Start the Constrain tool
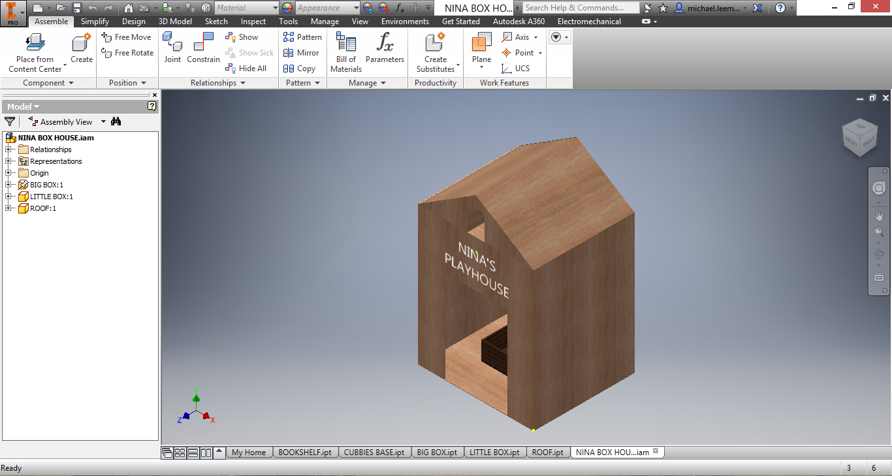The height and width of the screenshot is (476, 892). [x=203, y=48]
